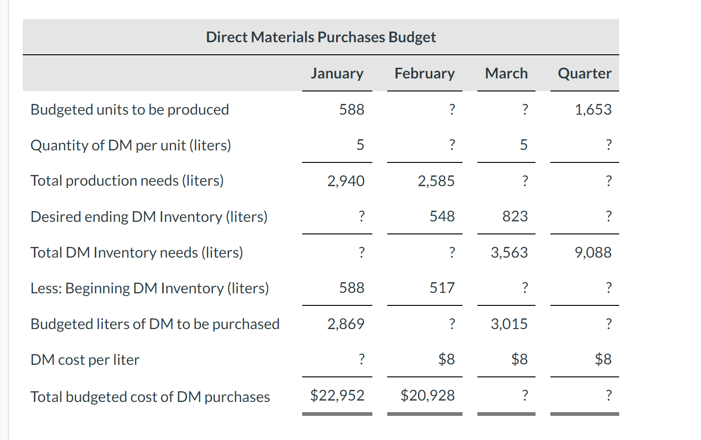Select February DM cost per liter $8
This screenshot has height=440, width=701.
pyautogui.click(x=447, y=359)
